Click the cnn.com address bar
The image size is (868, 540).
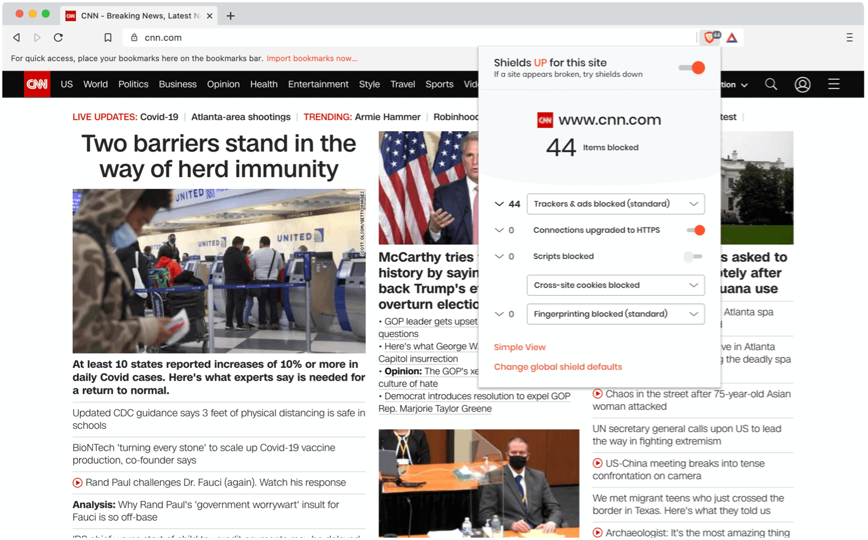coord(408,37)
